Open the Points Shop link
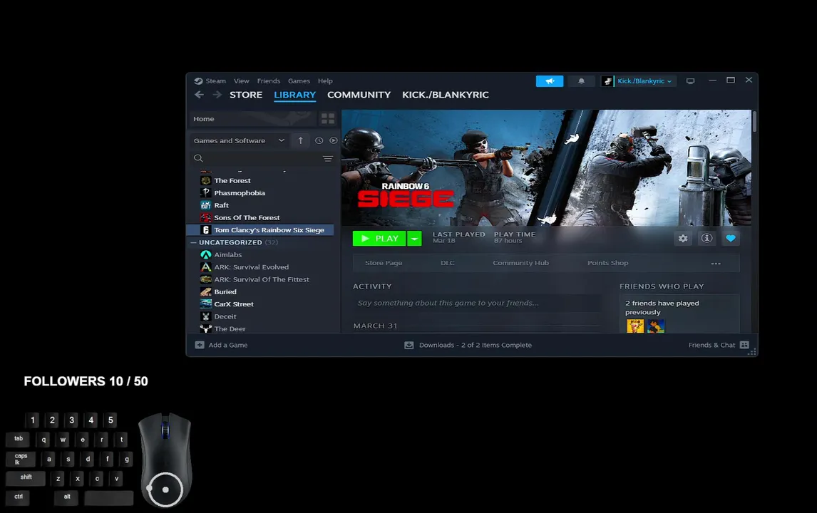Viewport: 817px width, 513px height. click(x=607, y=263)
